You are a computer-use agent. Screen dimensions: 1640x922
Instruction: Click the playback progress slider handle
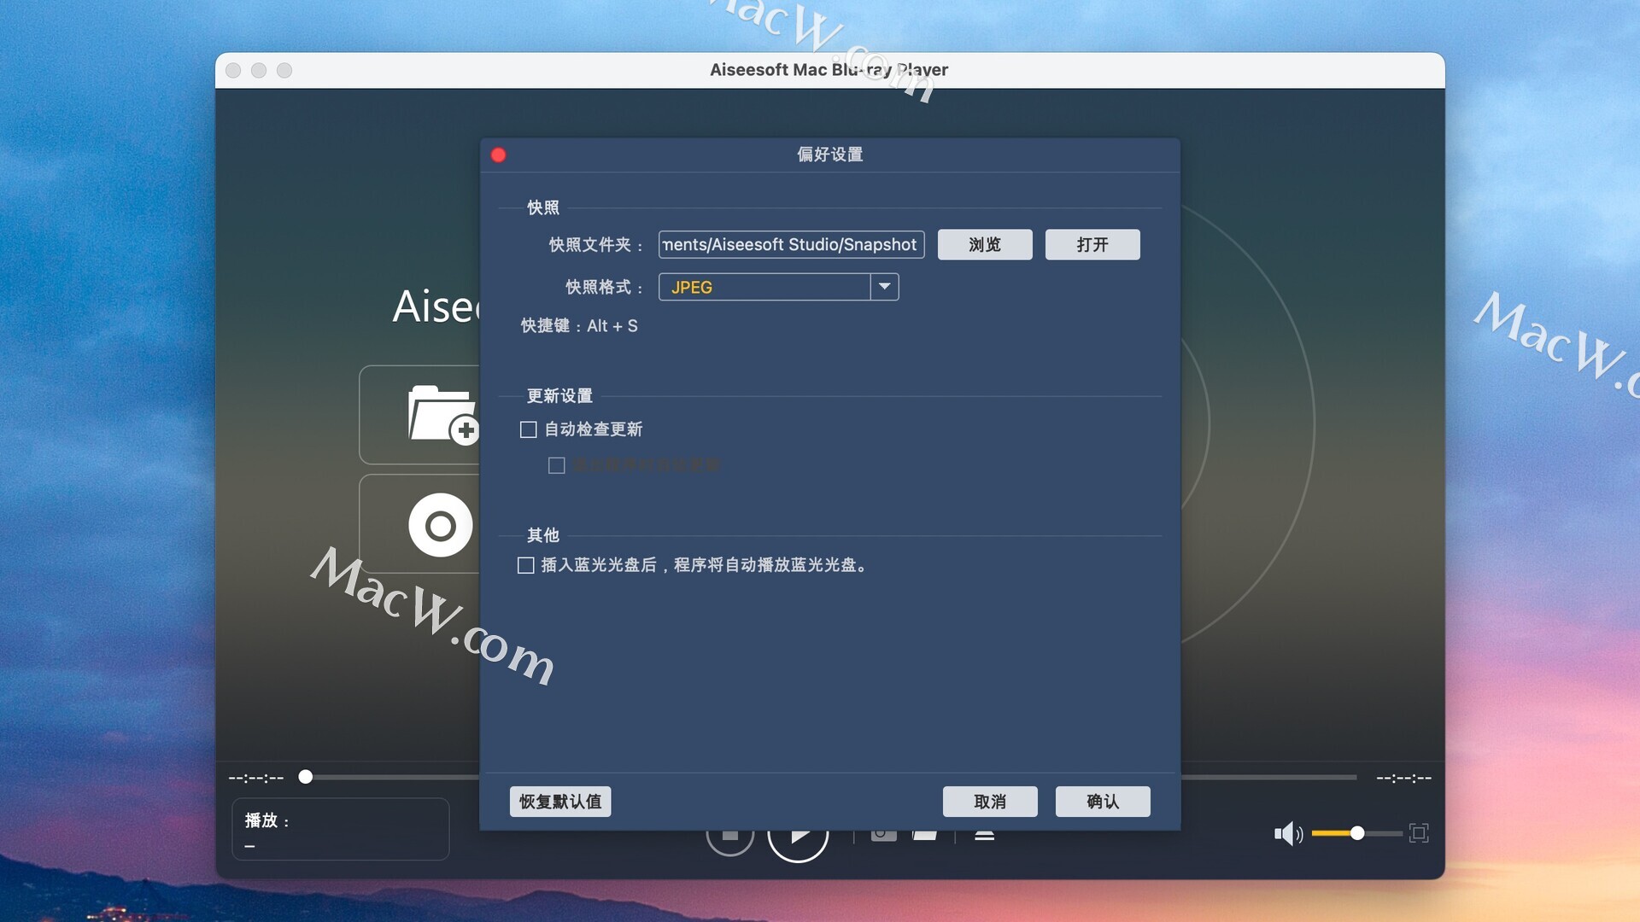[306, 777]
